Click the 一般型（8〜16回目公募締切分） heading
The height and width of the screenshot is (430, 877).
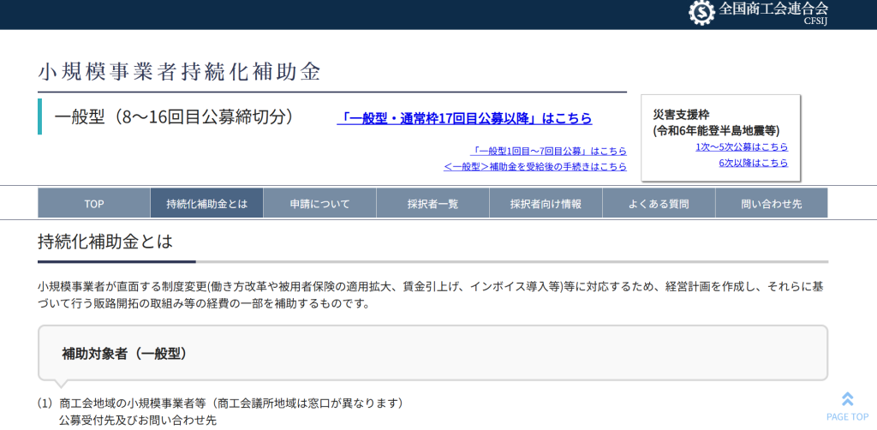174,117
